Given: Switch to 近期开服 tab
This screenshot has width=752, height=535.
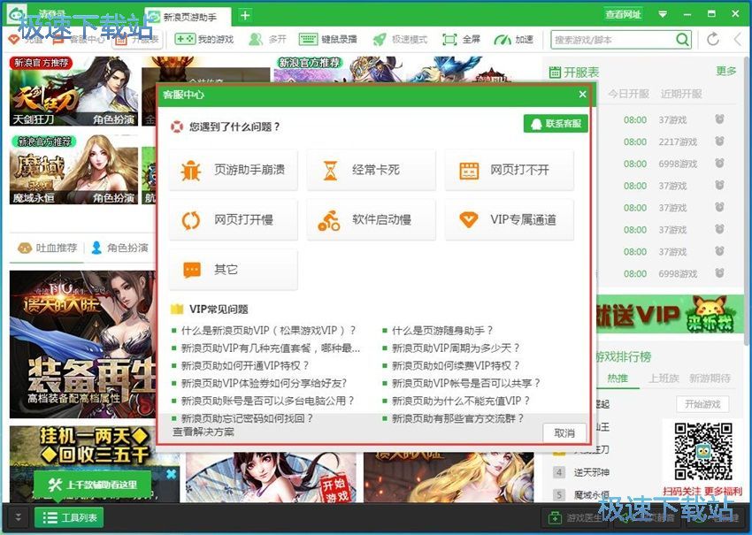Looking at the screenshot, I should point(681,94).
